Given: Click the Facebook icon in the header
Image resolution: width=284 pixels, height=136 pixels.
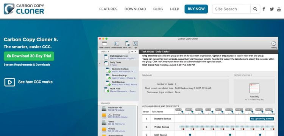Looking at the screenshot, I should point(264,9).
